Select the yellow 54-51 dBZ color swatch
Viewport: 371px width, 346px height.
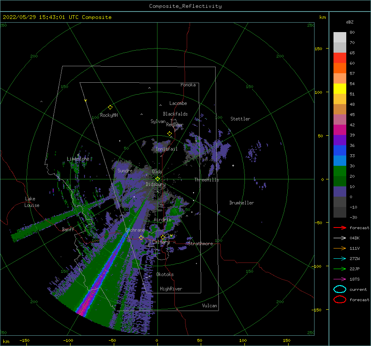(340, 89)
